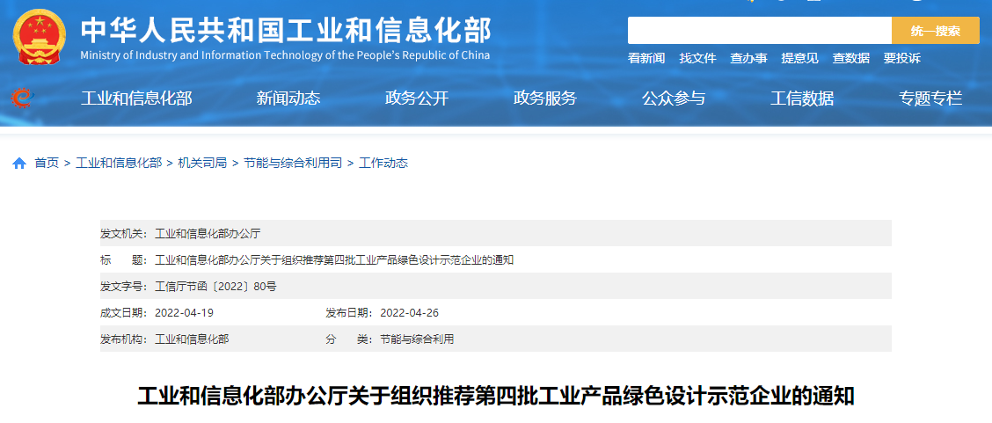Switch to the 新闻动态 navigation menu
This screenshot has width=992, height=423.
pos(288,98)
